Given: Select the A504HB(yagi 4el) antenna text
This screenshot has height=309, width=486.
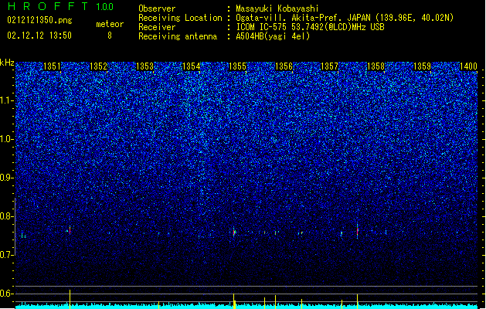Looking at the screenshot, I should (x=273, y=36).
